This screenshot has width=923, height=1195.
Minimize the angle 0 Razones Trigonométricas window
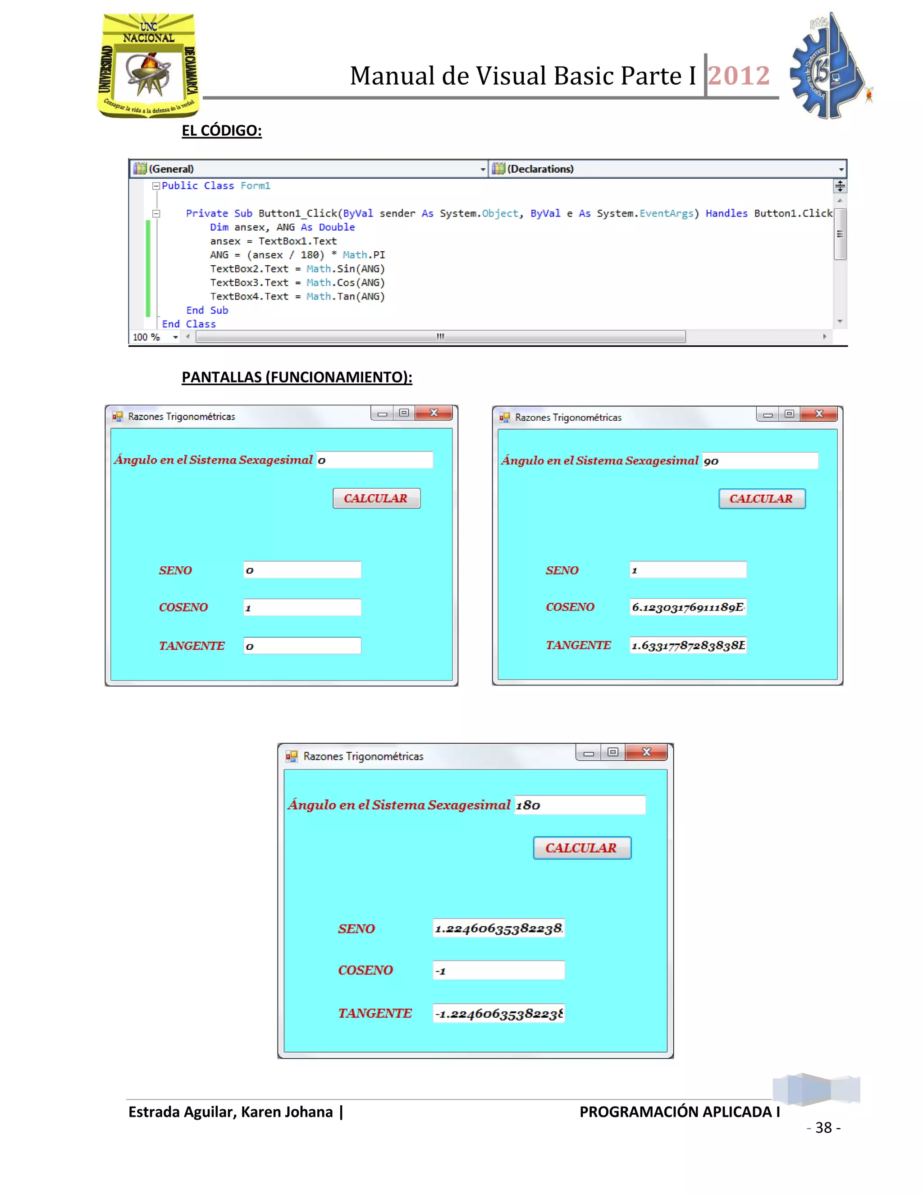[382, 413]
